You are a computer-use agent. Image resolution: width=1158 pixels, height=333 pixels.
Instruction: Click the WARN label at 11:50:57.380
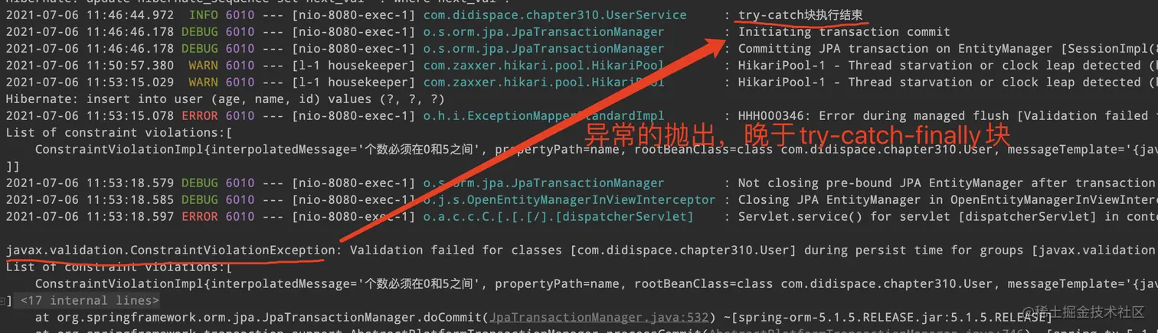pyautogui.click(x=204, y=66)
